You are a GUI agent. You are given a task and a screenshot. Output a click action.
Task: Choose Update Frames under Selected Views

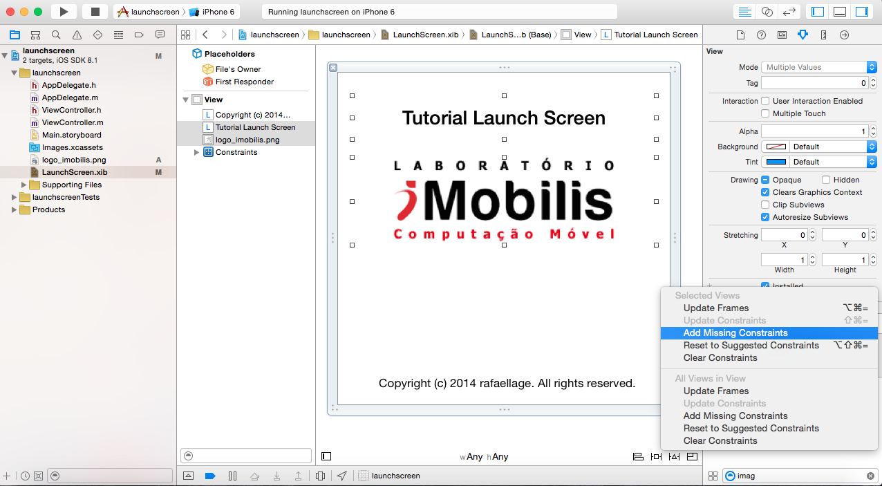coord(769,308)
